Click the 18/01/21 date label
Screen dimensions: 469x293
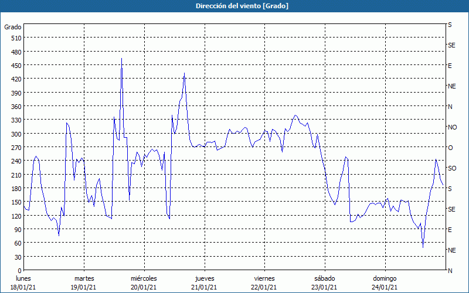(23, 287)
